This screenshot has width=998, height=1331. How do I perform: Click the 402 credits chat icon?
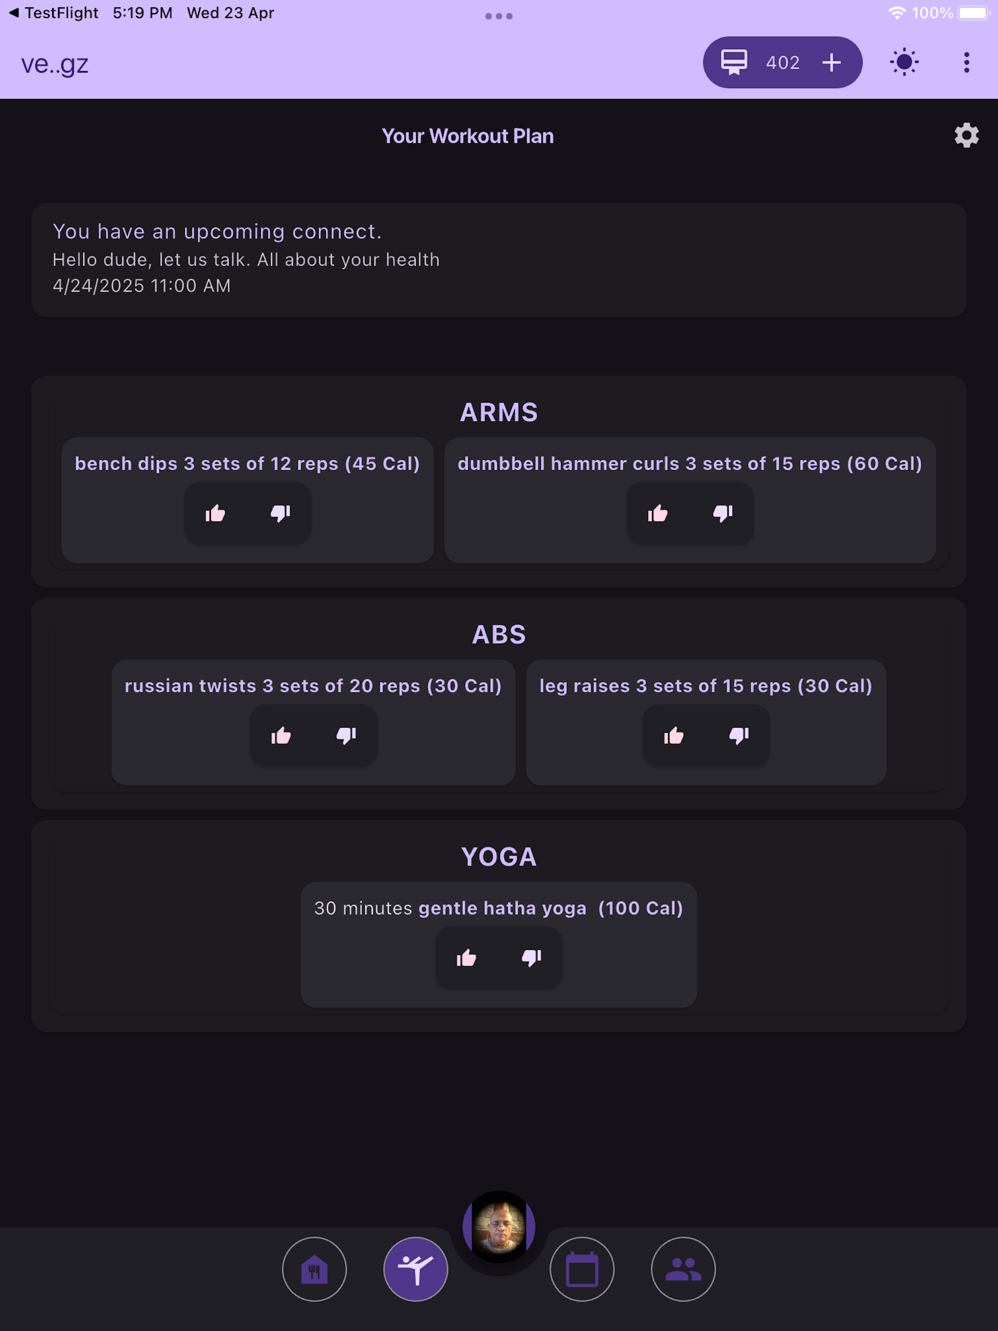[734, 62]
